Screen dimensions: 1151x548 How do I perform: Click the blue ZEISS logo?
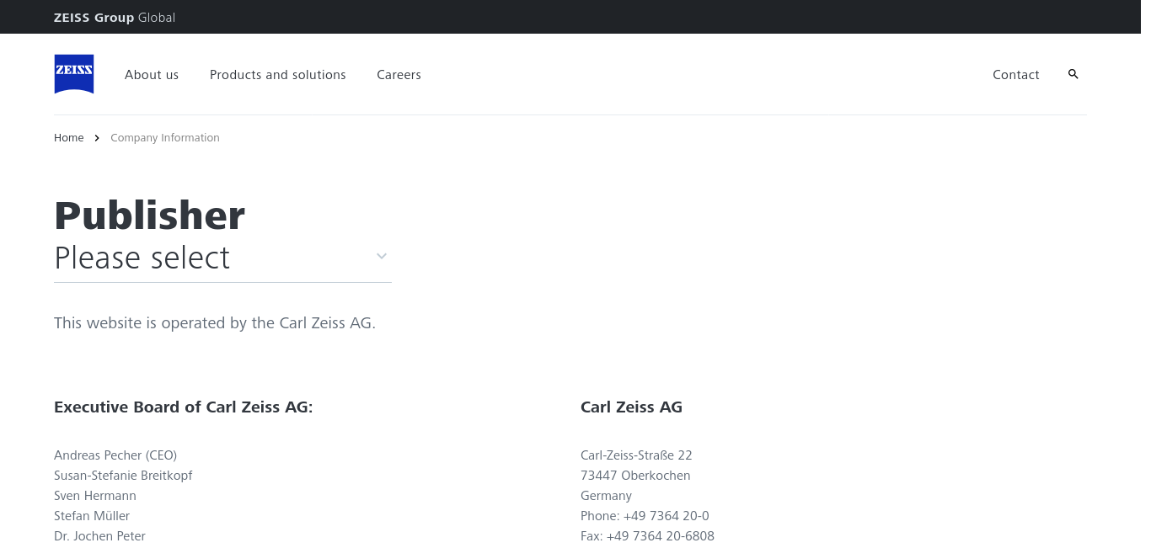74,74
